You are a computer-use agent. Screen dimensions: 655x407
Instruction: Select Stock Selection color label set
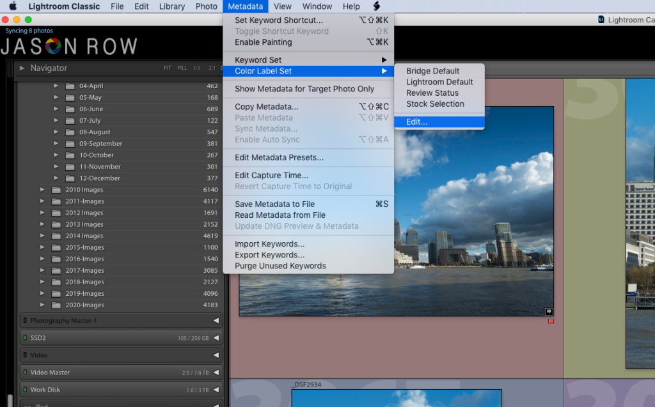pos(439,104)
